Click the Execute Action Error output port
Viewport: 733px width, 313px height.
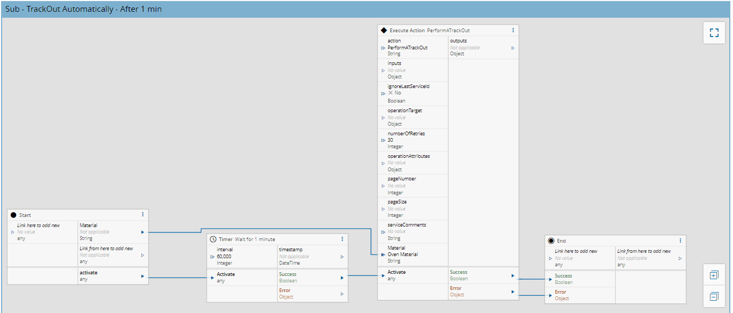(x=513, y=292)
